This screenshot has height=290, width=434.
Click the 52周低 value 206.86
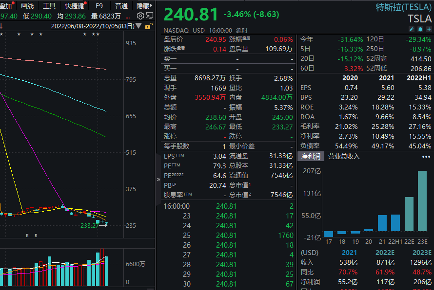pos(421,69)
